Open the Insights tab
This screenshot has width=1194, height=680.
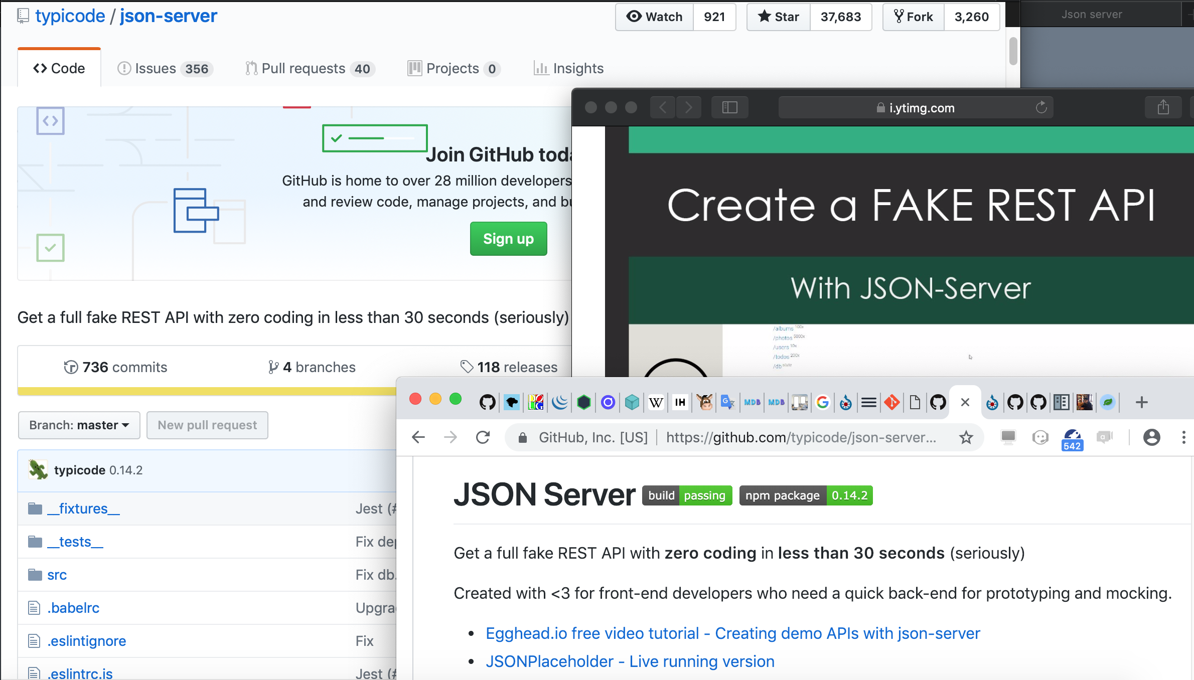pos(569,68)
